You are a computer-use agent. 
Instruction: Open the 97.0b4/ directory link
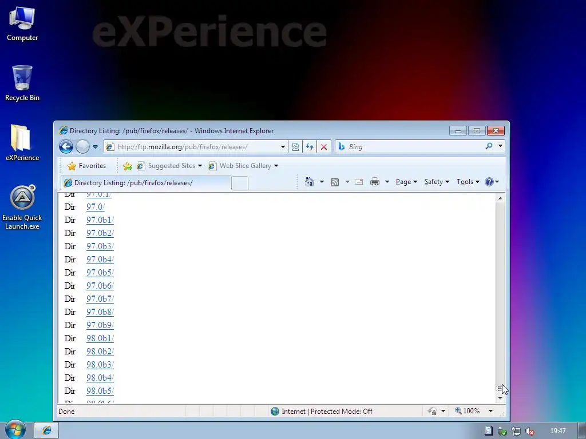tap(100, 260)
